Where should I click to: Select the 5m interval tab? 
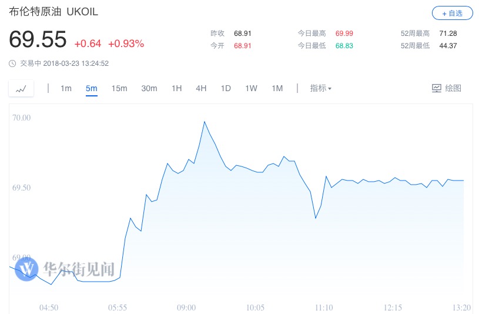(91, 88)
